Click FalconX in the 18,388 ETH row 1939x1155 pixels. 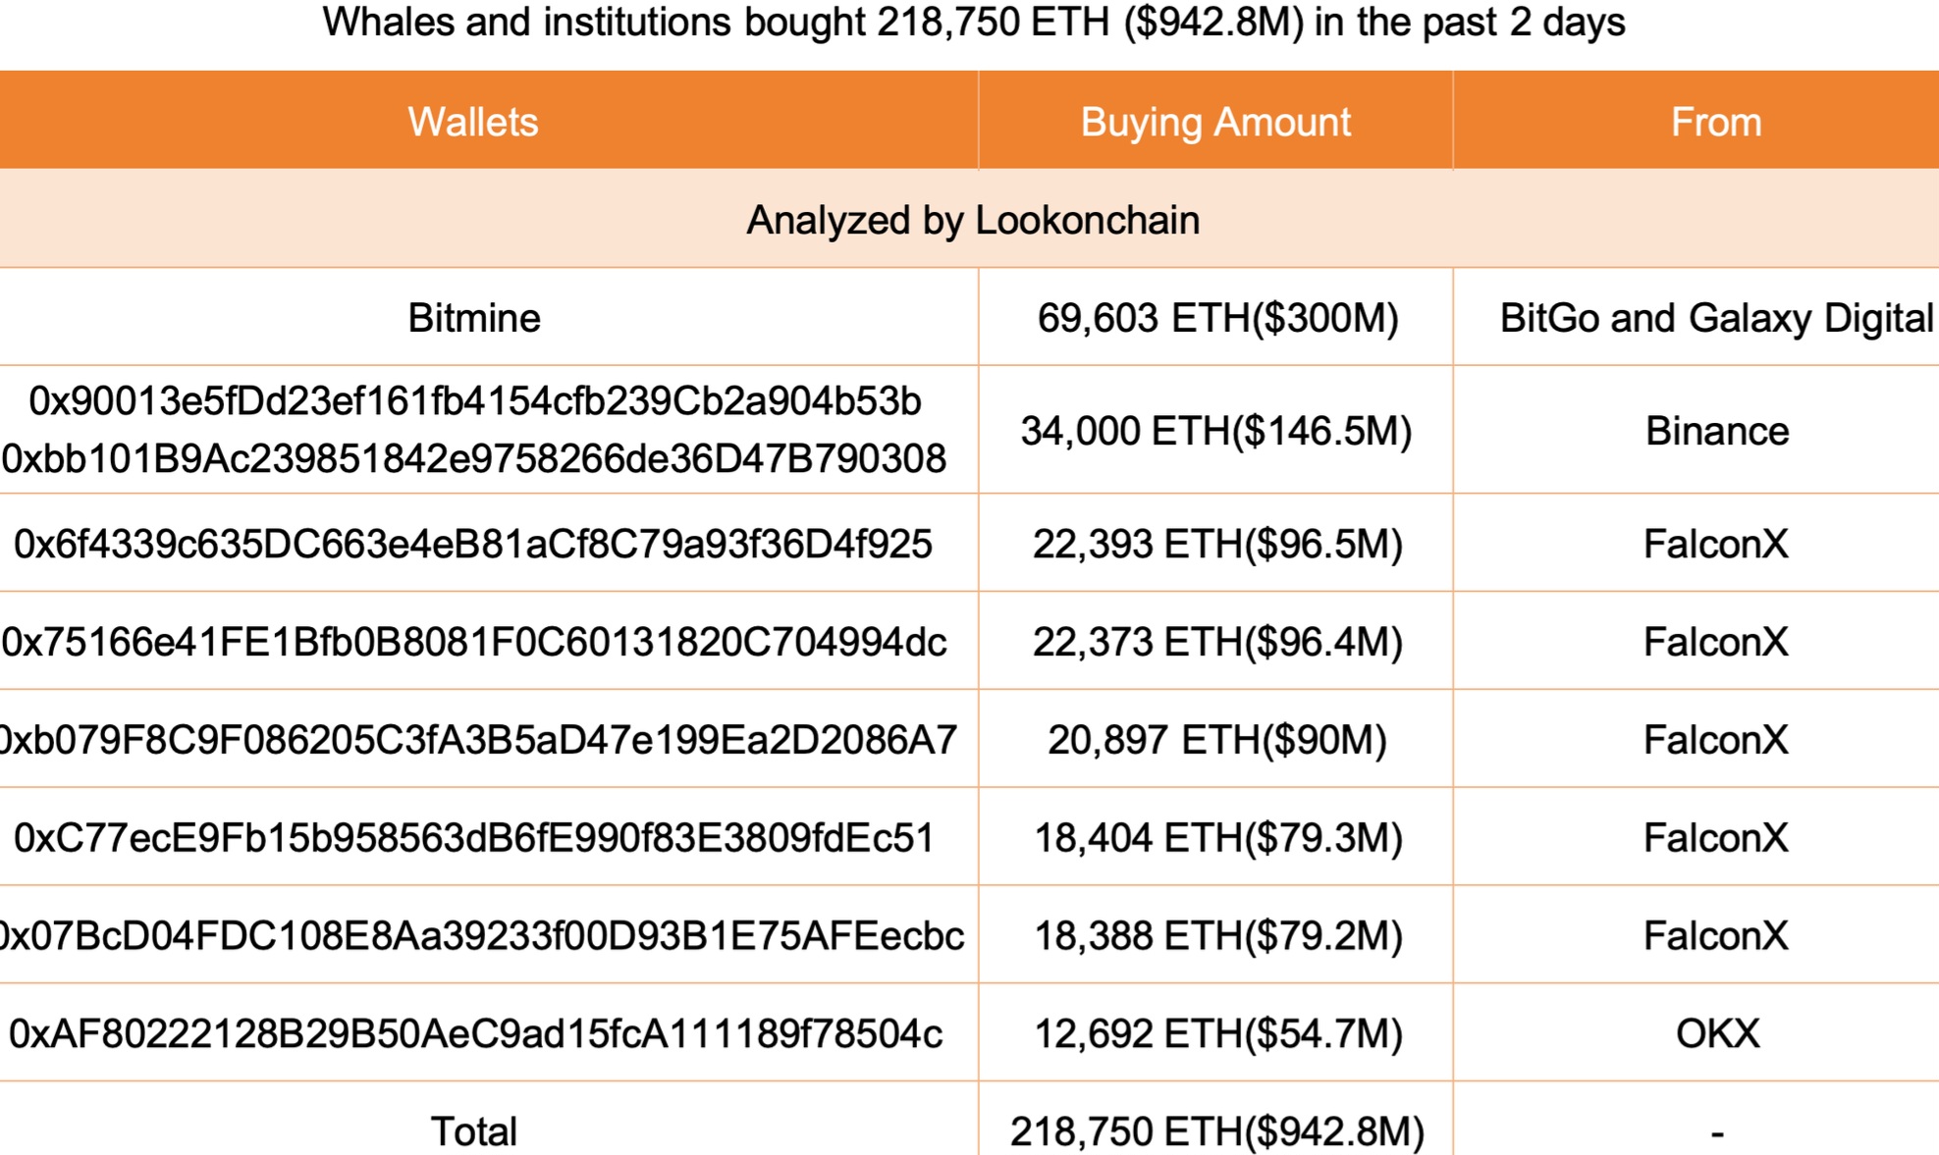click(1715, 936)
